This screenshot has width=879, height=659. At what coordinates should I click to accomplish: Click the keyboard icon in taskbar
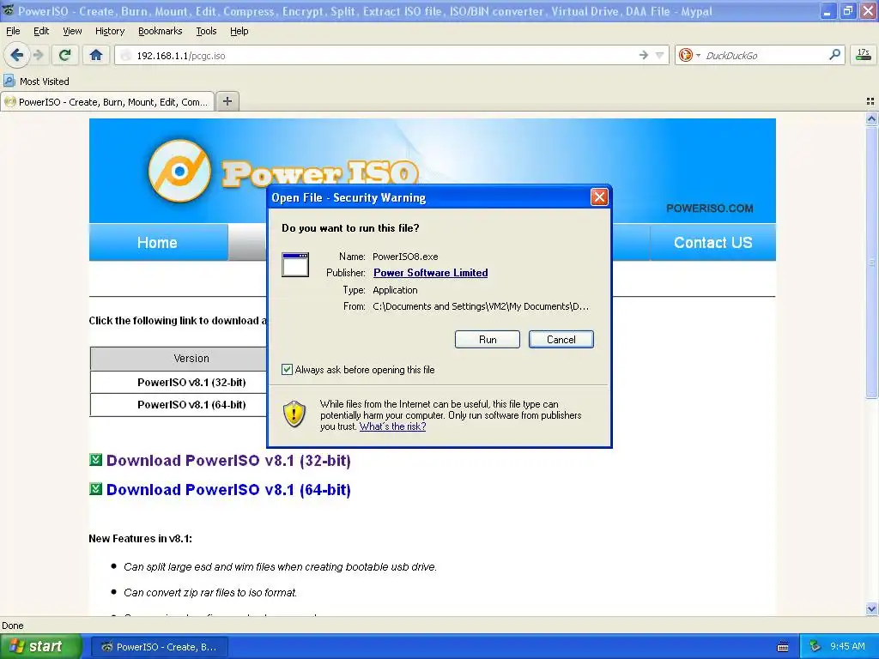point(783,647)
